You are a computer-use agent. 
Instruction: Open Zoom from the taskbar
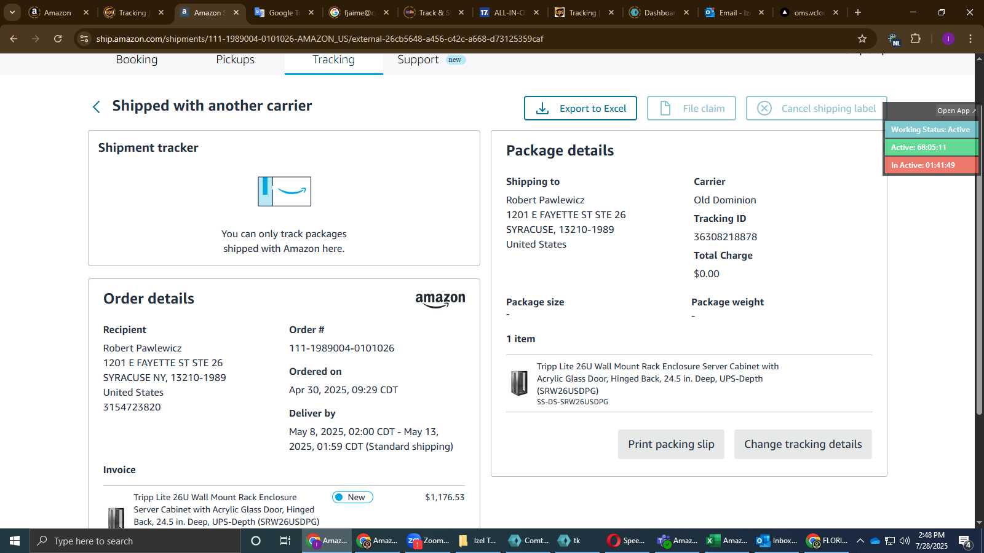click(428, 541)
